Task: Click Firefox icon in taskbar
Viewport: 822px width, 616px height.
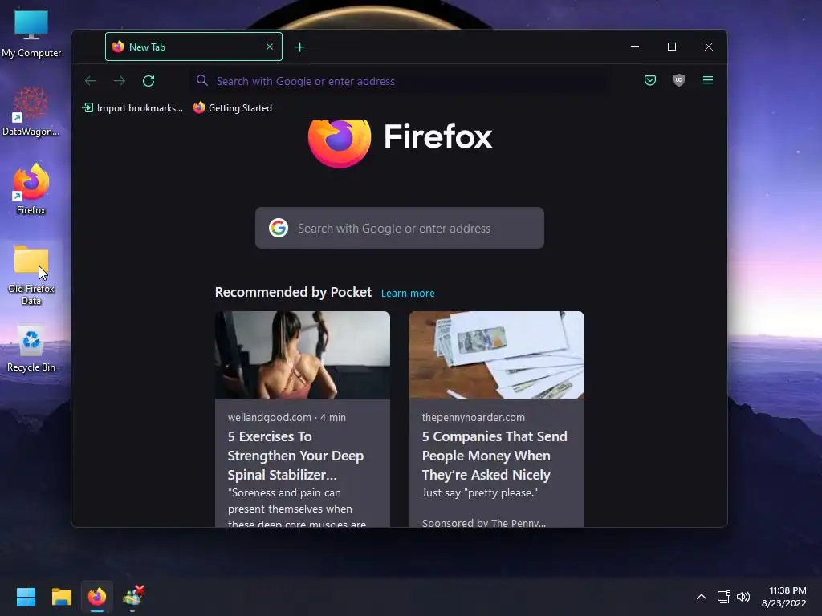Action: click(97, 597)
